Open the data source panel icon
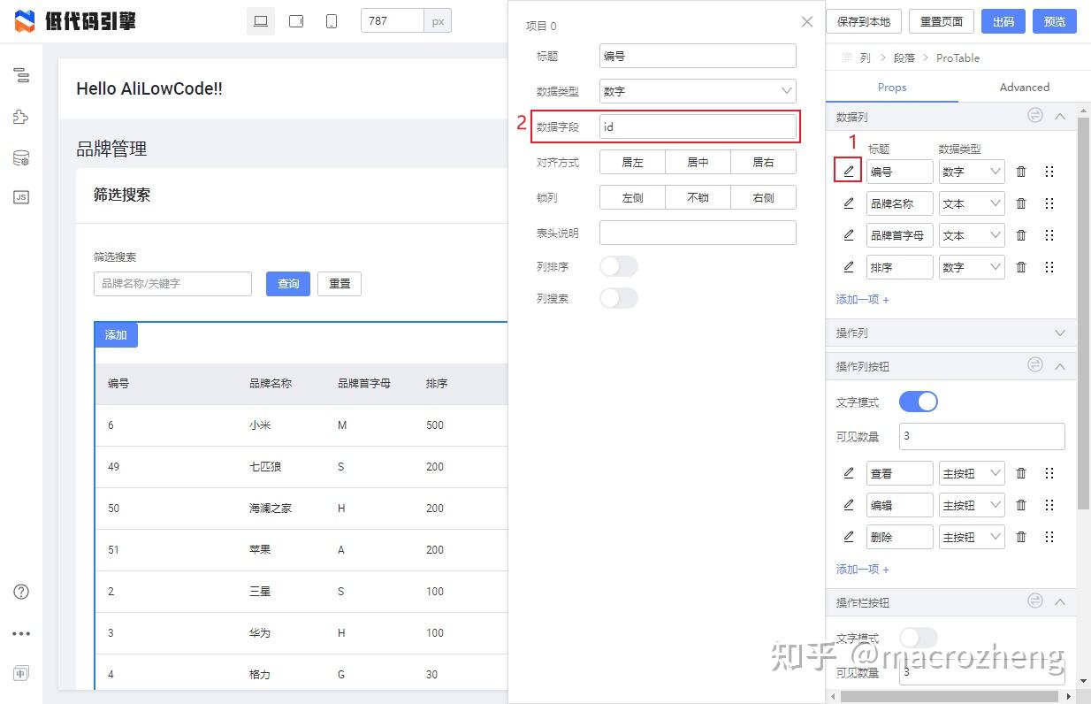 tap(21, 158)
